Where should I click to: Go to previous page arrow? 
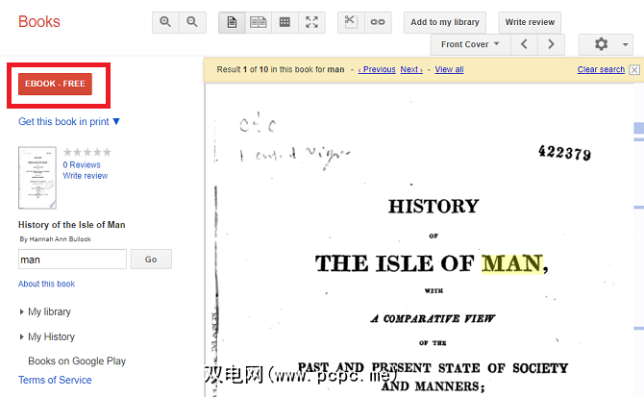tap(524, 44)
